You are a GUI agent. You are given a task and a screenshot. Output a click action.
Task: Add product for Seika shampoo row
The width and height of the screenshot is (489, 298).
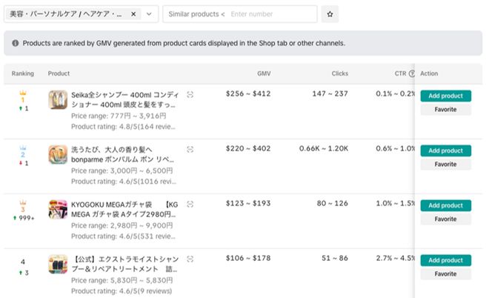445,96
